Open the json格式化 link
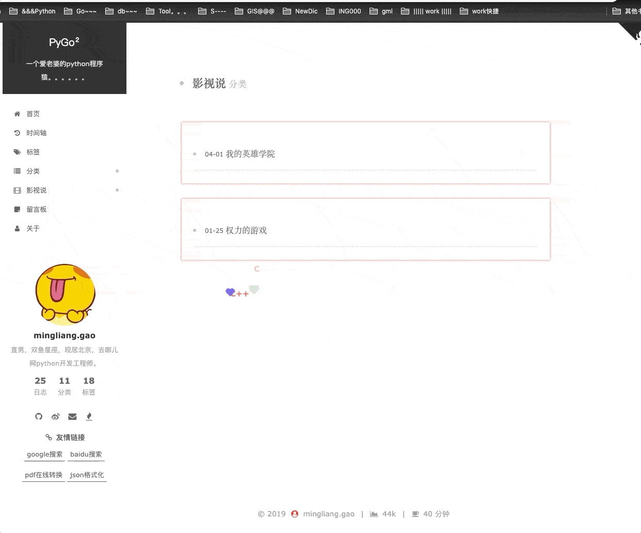The height and width of the screenshot is (533, 641). click(87, 475)
